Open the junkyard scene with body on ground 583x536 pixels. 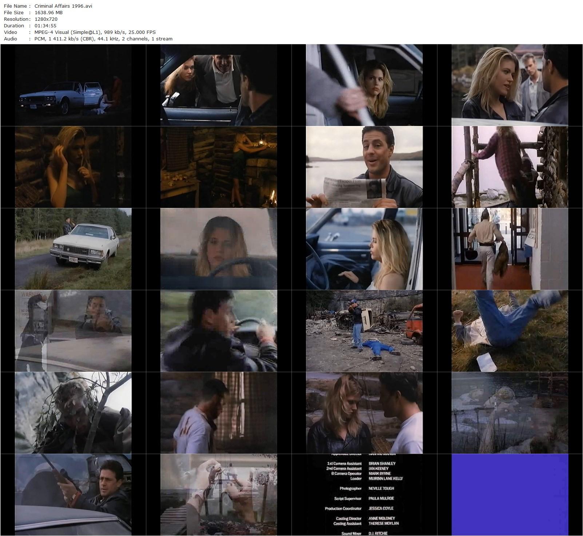click(x=364, y=331)
